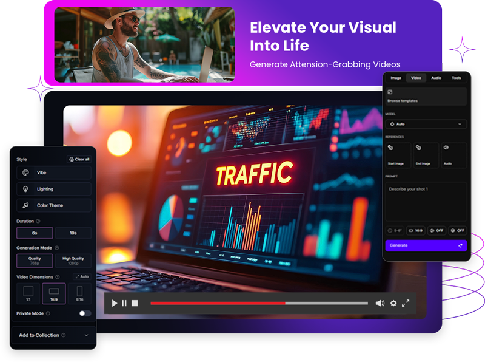This screenshot has width=485, height=362.
Task: Click the Start Image reference tile
Action: tap(397, 155)
